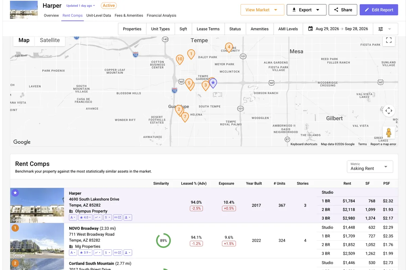This screenshot has height=270, width=406.
Task: Open the Amenities filter
Action: coord(260,29)
